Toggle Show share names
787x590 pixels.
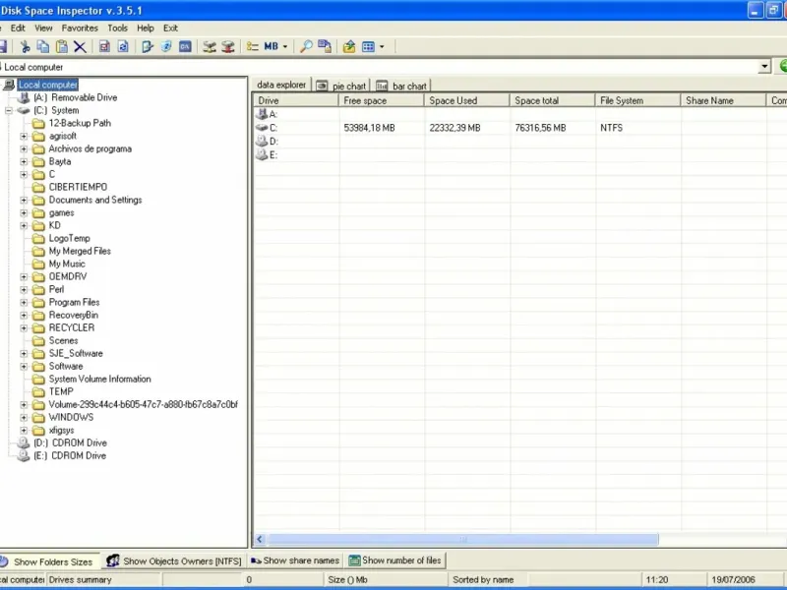pyautogui.click(x=295, y=560)
